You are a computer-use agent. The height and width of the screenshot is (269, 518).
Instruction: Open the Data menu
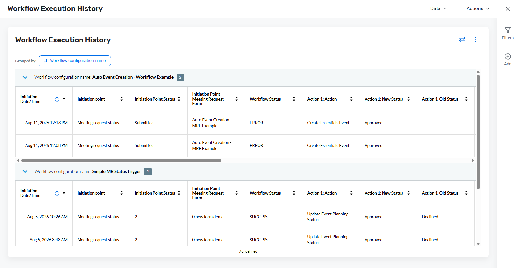pos(438,8)
